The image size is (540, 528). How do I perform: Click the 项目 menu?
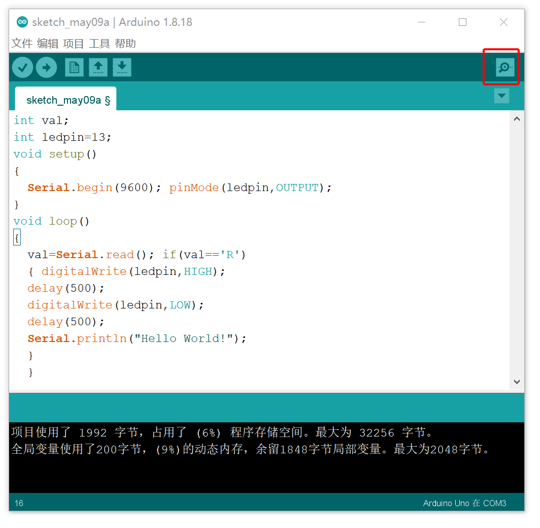[73, 44]
